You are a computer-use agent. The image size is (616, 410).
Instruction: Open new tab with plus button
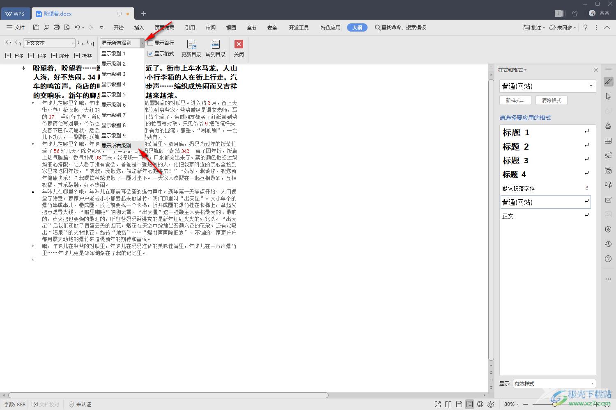[143, 14]
